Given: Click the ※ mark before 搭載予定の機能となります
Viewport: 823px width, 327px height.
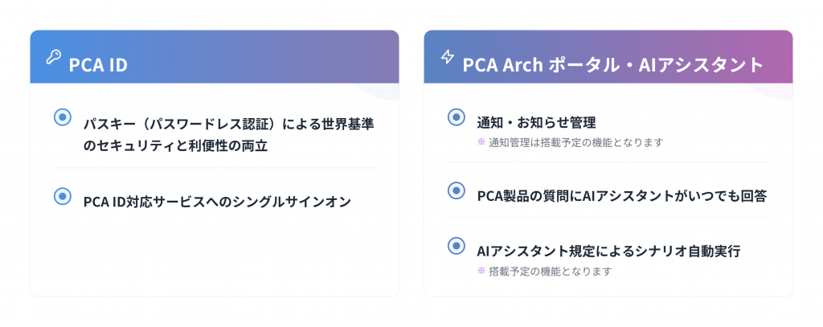Looking at the screenshot, I should 481,271.
